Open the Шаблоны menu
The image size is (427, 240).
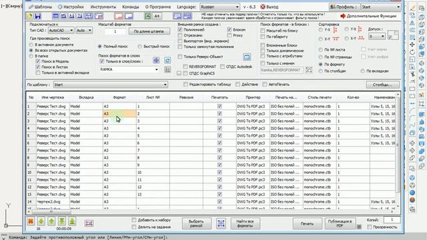point(41,7)
